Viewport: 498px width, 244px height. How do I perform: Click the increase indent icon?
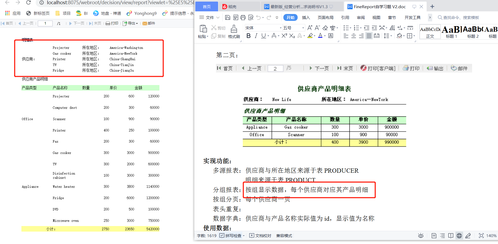pyautogui.click(x=374, y=28)
